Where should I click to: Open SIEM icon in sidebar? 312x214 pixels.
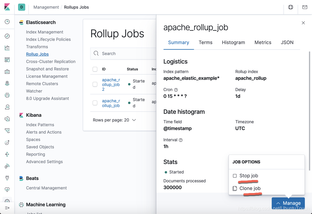(x=7, y=166)
